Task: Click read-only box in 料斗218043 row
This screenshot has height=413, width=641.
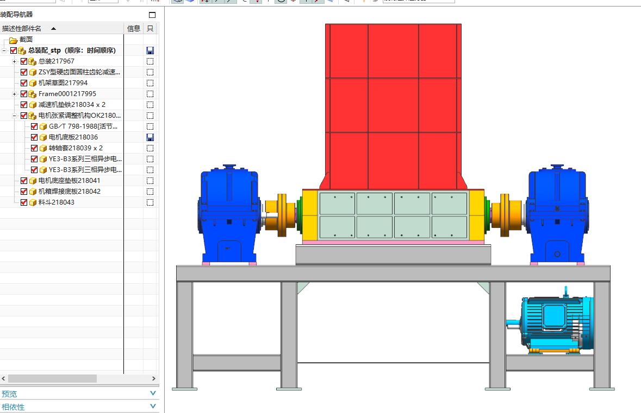Action: click(150, 202)
